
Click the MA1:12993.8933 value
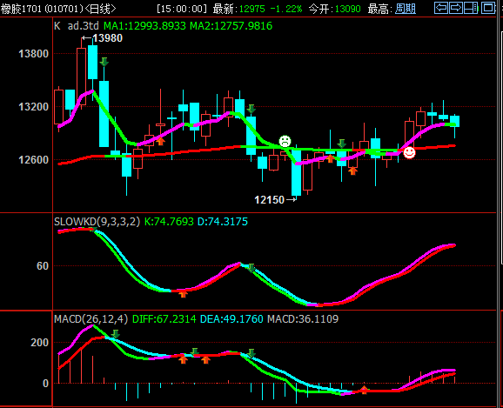pyautogui.click(x=145, y=26)
